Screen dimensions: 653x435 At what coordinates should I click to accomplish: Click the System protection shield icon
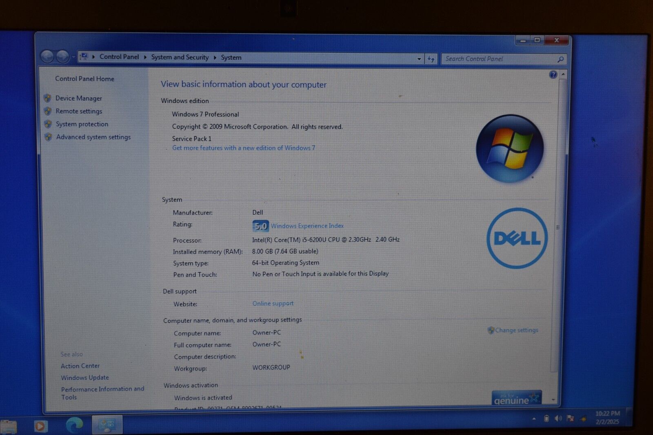coord(48,124)
